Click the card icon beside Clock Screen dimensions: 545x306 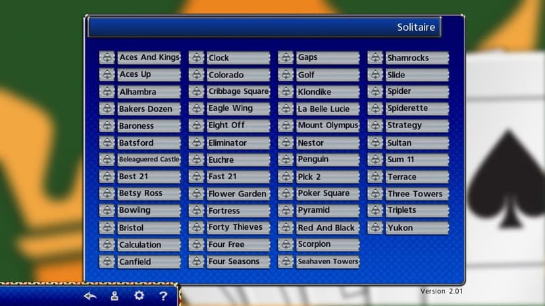point(196,58)
